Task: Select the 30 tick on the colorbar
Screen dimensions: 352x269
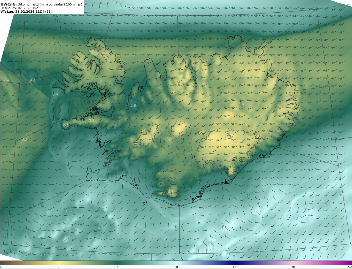Action: click(293, 267)
